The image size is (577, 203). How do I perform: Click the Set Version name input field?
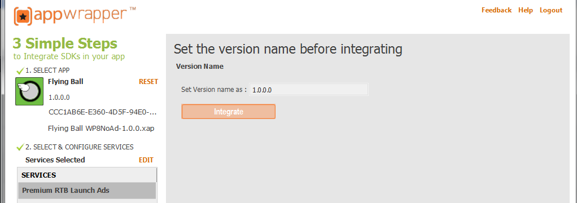[309, 89]
